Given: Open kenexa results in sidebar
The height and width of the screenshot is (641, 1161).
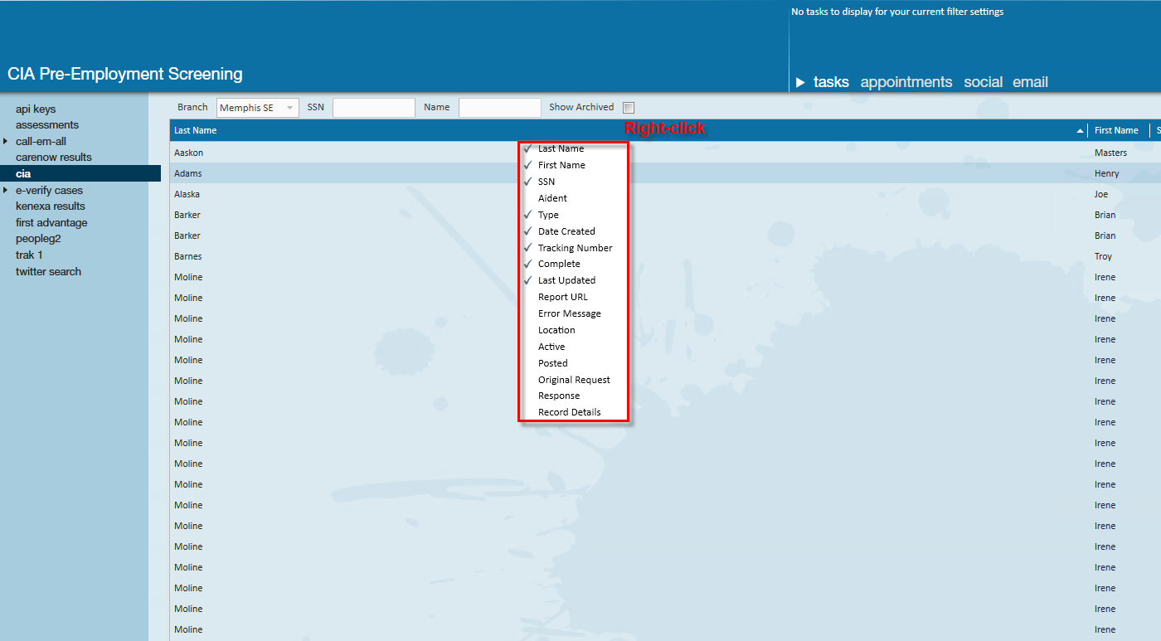Looking at the screenshot, I should tap(51, 206).
